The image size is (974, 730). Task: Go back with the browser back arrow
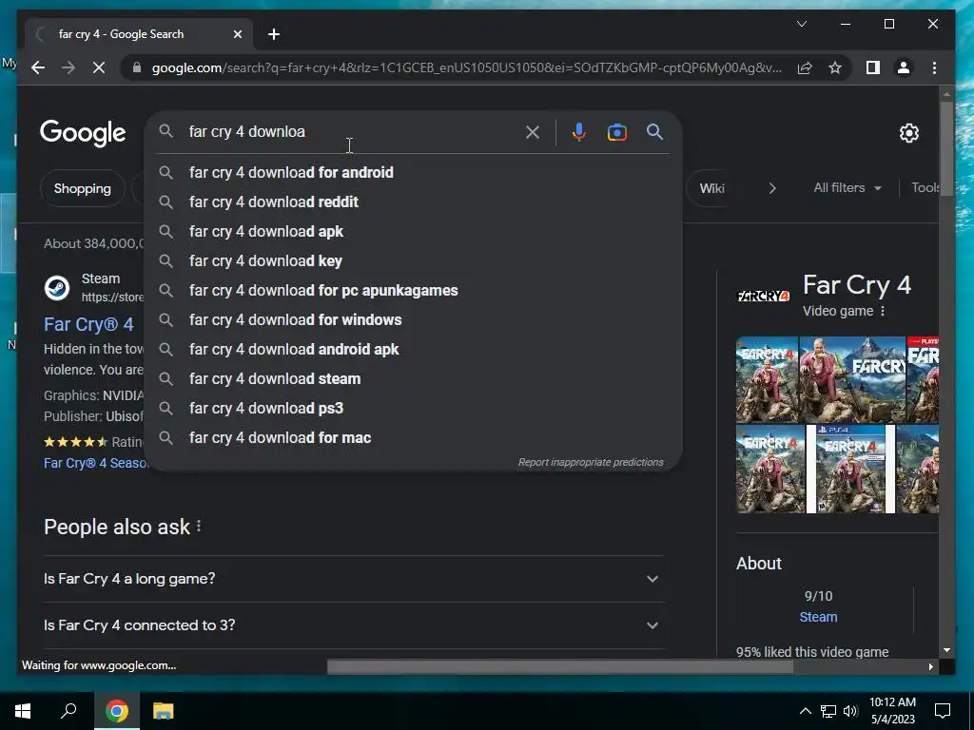(38, 67)
